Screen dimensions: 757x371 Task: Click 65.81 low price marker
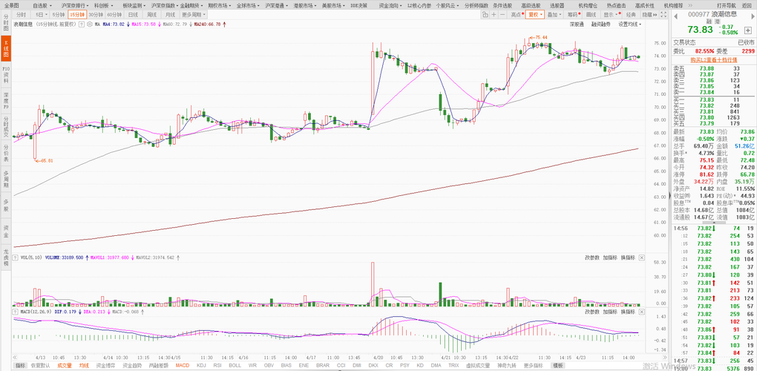tap(46, 161)
